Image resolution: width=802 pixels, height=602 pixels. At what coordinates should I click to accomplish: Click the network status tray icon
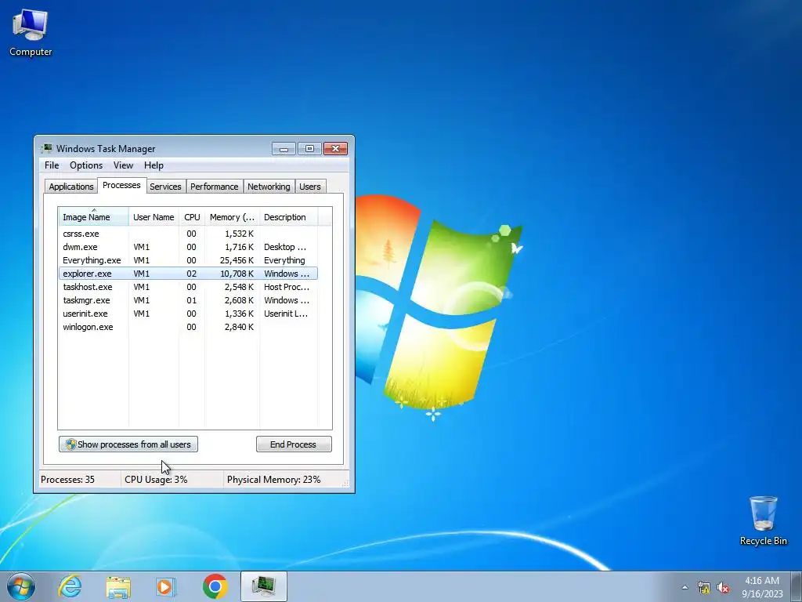click(x=704, y=587)
